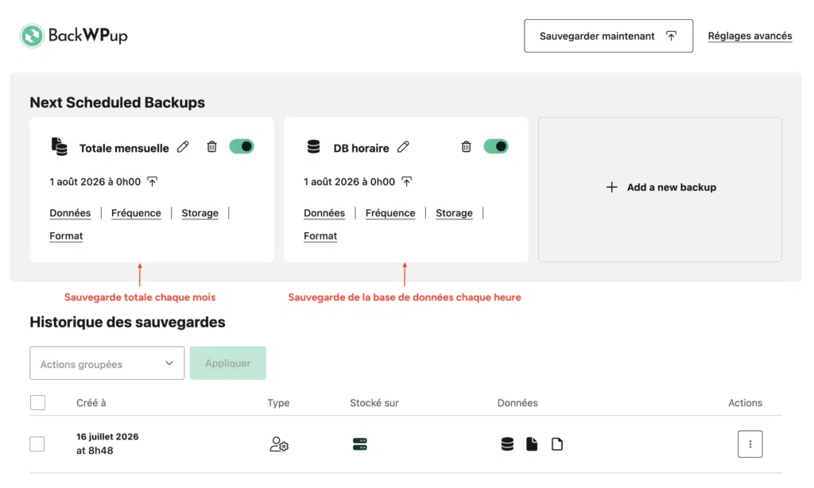Edit the Totale mensuelle backup name

[x=183, y=147]
